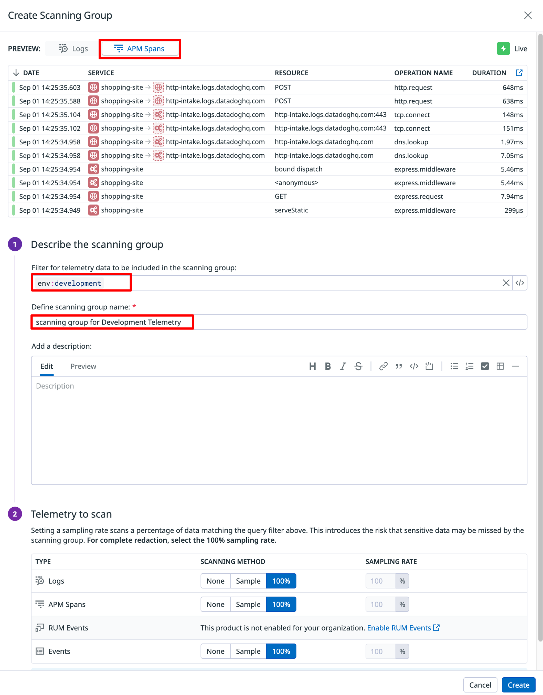Screen dimensions: 543x695
Task: Insert code block icon
Action: coord(429,366)
